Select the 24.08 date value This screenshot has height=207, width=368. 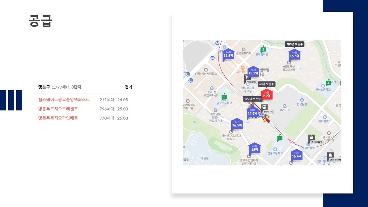123,100
